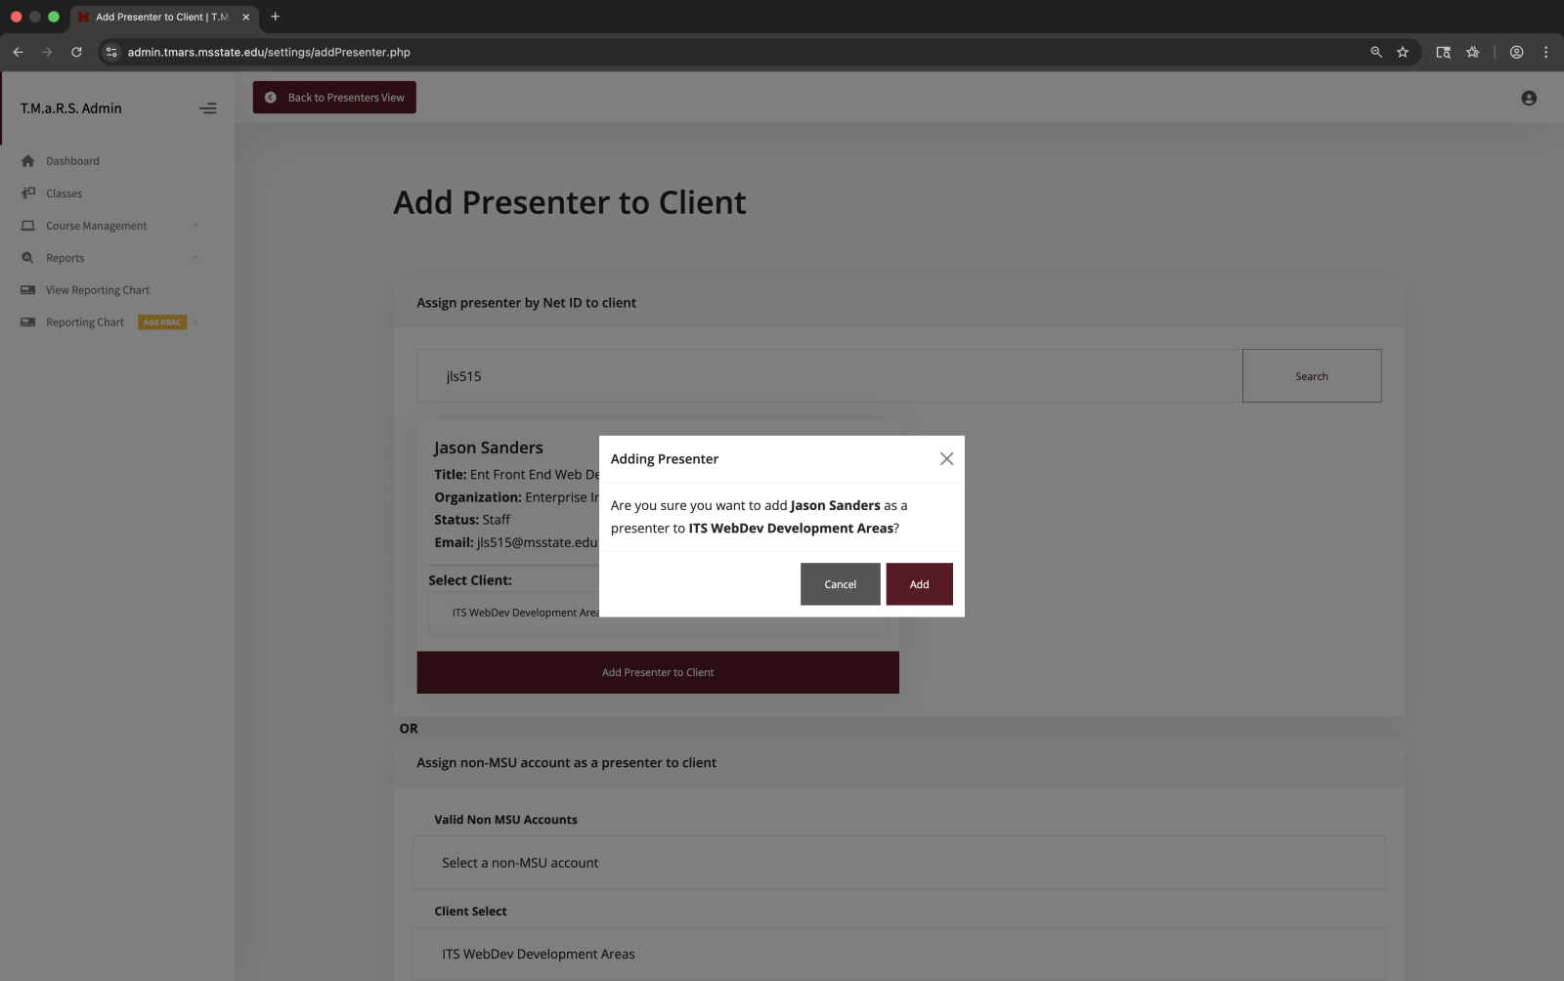Expand the Reporting Chart submenu
Screen dimensions: 1564x981
[x=195, y=321]
